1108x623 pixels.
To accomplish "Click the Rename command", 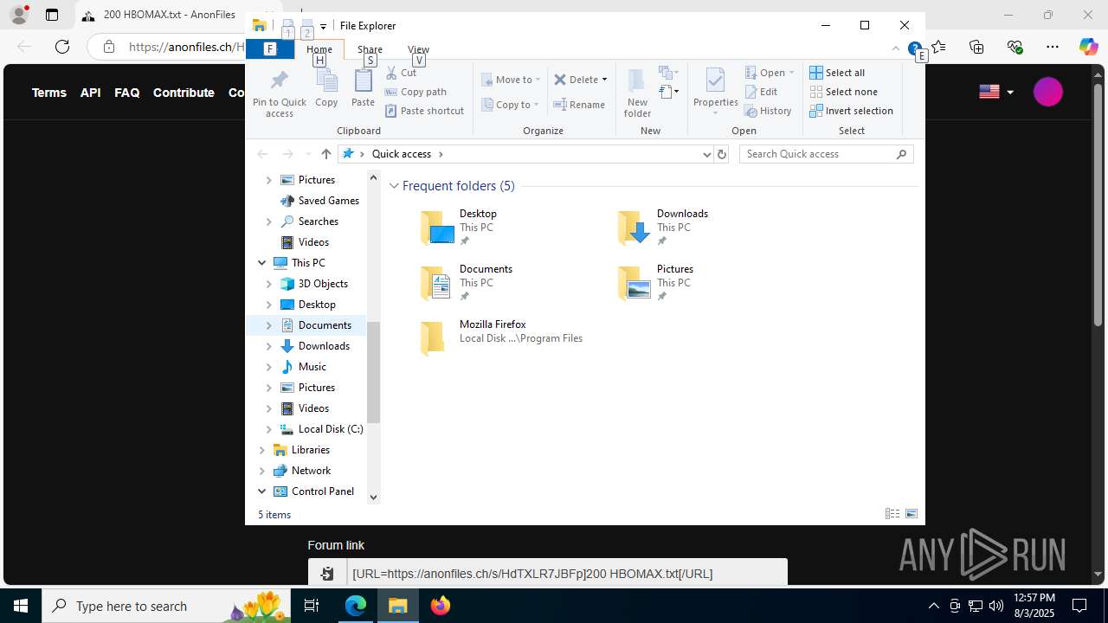I will tap(580, 105).
